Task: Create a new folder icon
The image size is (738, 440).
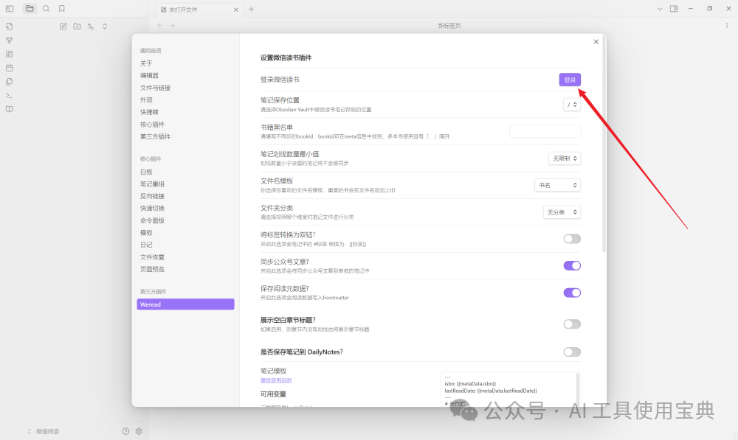Action: (x=77, y=27)
